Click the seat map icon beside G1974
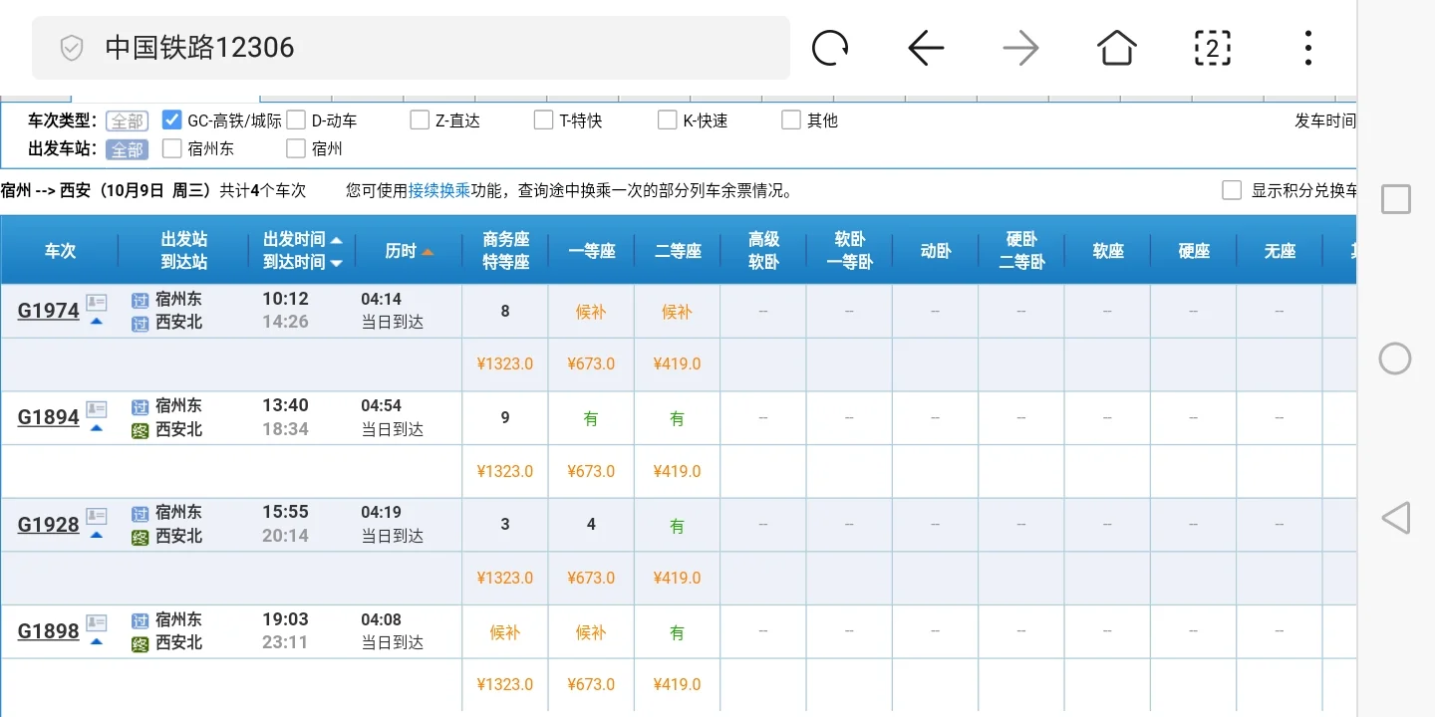Viewport: 1435px width, 717px height. [x=96, y=304]
